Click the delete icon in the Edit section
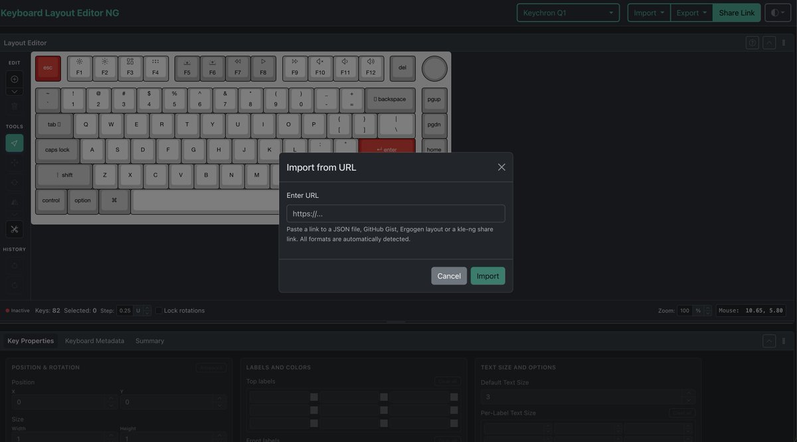This screenshot has width=797, height=442. 14,106
